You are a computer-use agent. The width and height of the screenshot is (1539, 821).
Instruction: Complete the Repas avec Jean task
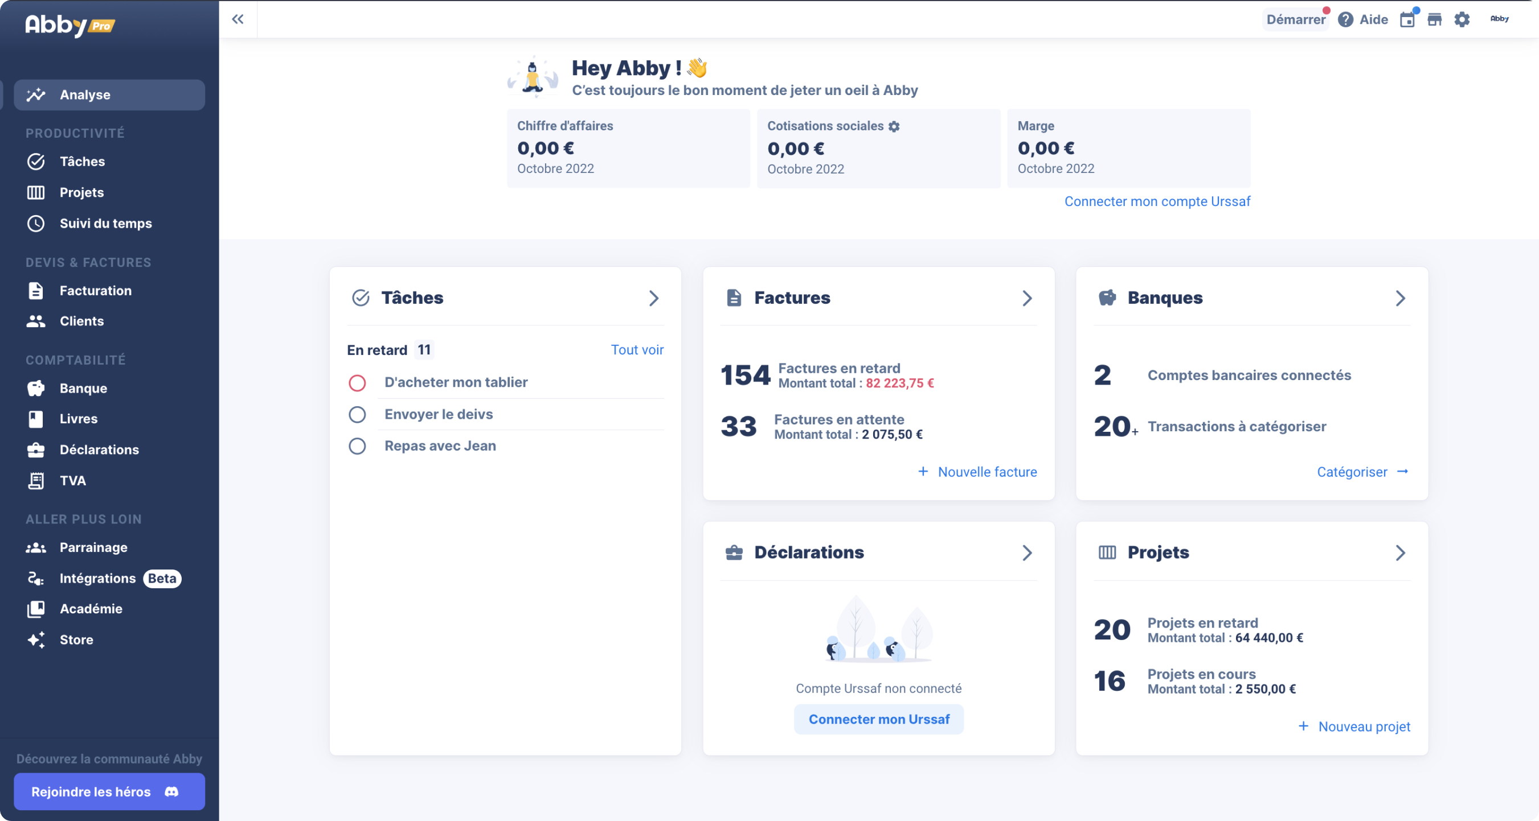[357, 445]
